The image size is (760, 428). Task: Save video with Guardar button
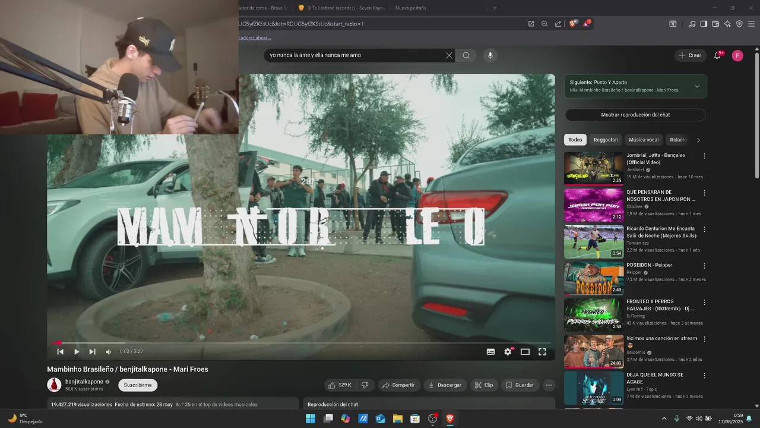pos(520,385)
